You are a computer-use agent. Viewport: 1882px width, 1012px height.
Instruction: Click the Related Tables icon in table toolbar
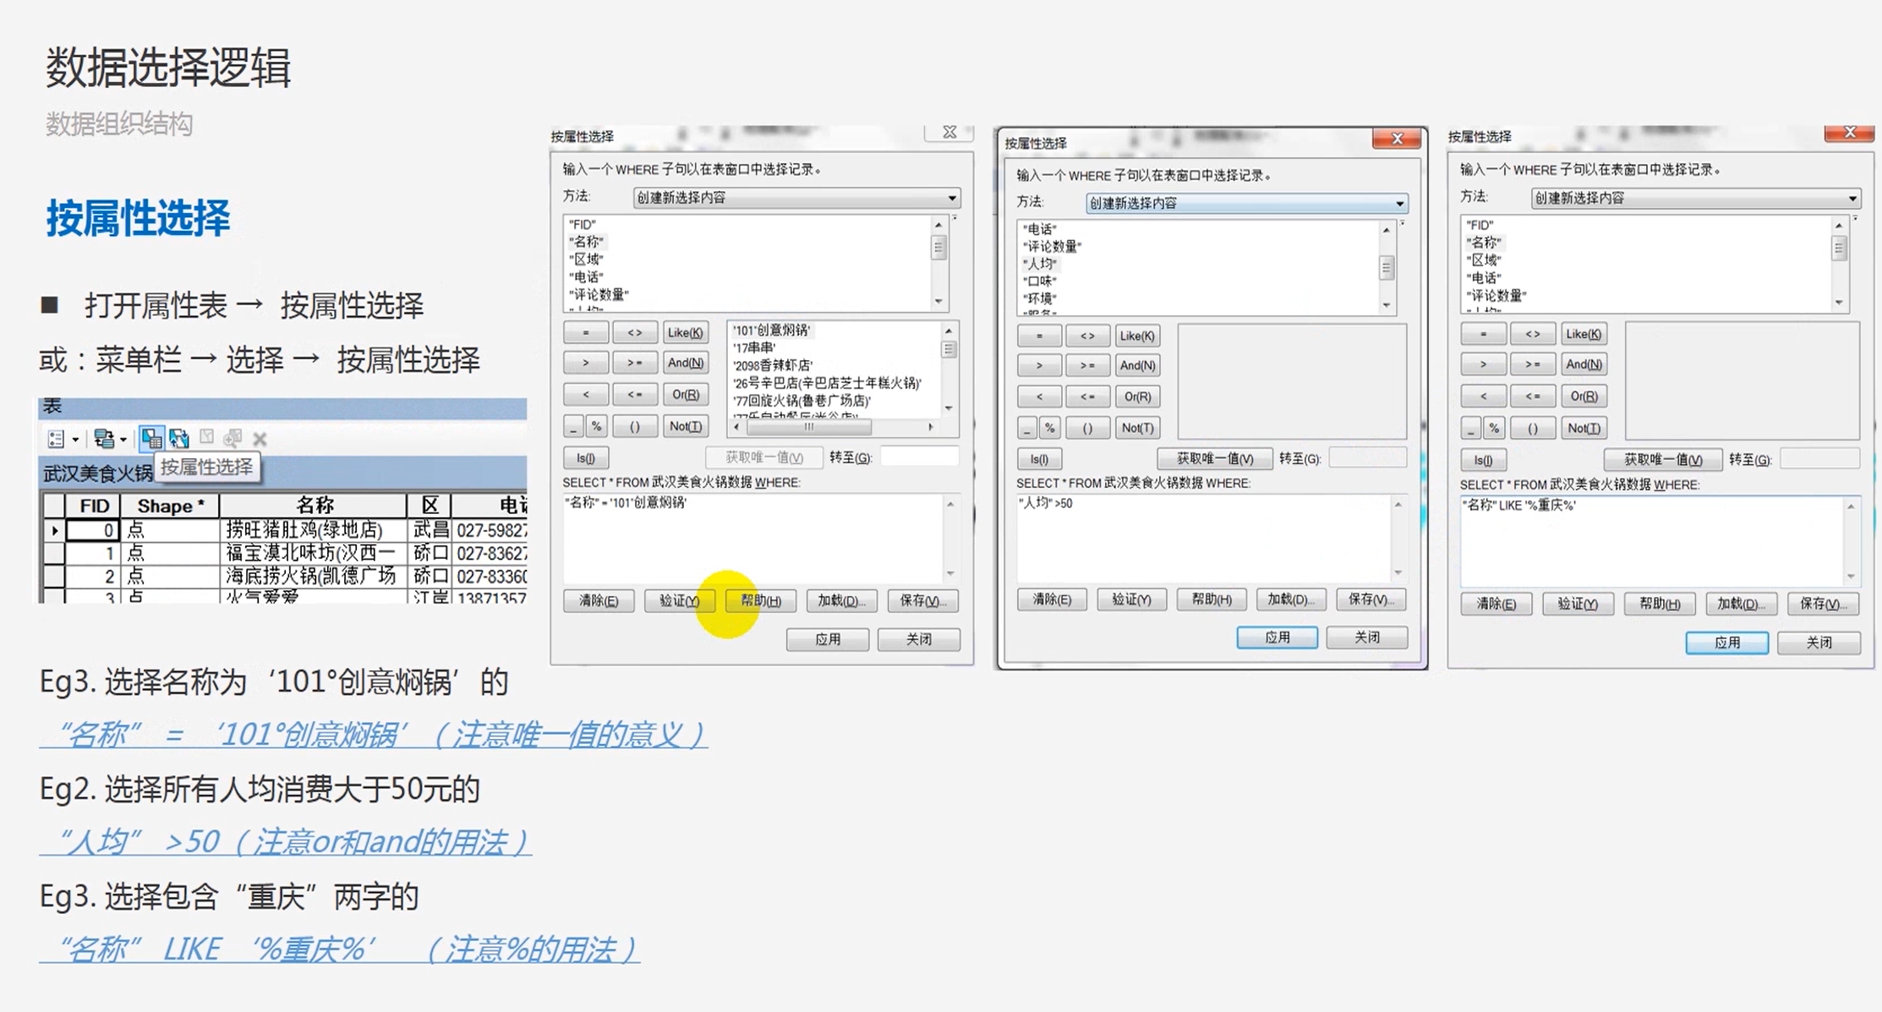[x=104, y=439]
